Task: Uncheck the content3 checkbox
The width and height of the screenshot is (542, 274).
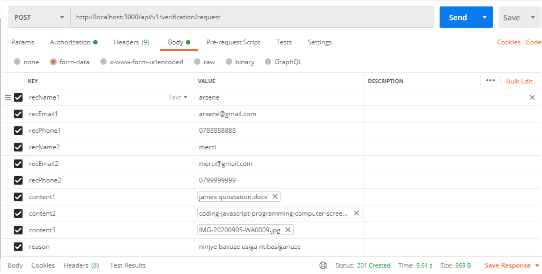Action: tap(18, 230)
